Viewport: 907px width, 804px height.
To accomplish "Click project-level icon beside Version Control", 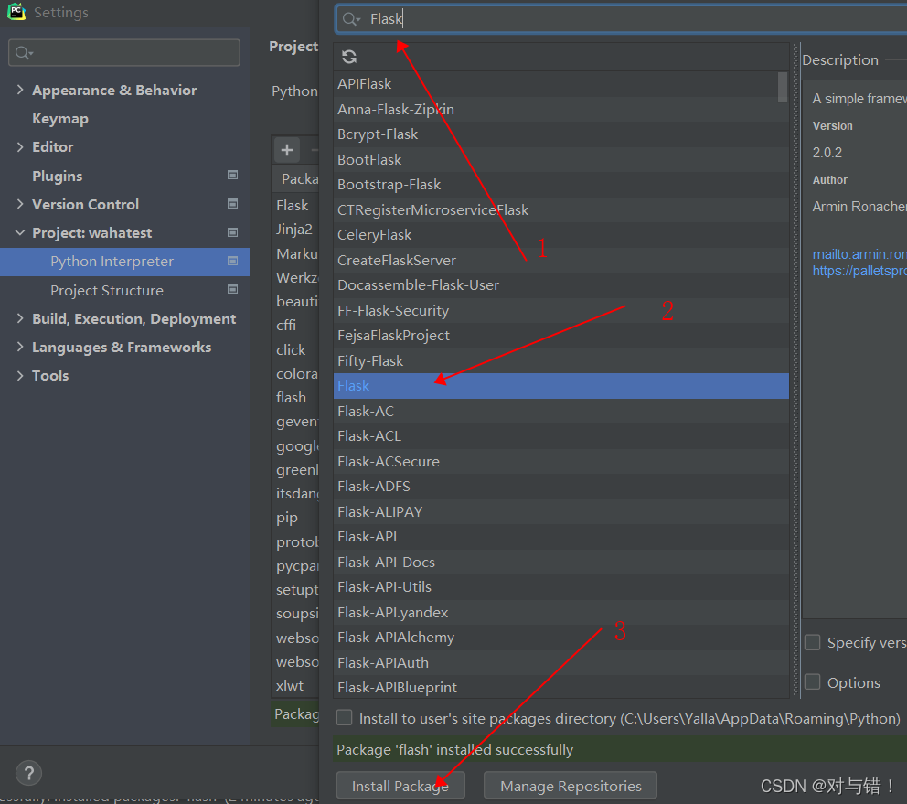I will [232, 204].
